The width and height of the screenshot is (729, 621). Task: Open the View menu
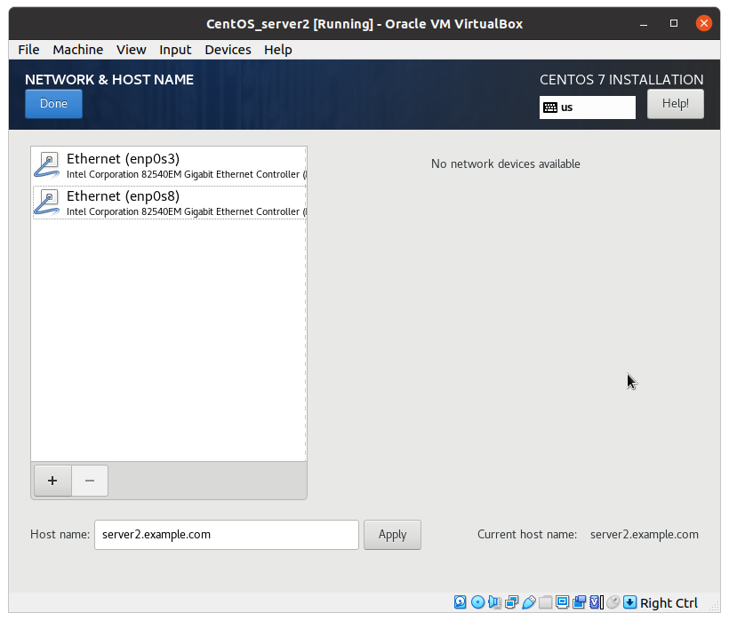[131, 49]
